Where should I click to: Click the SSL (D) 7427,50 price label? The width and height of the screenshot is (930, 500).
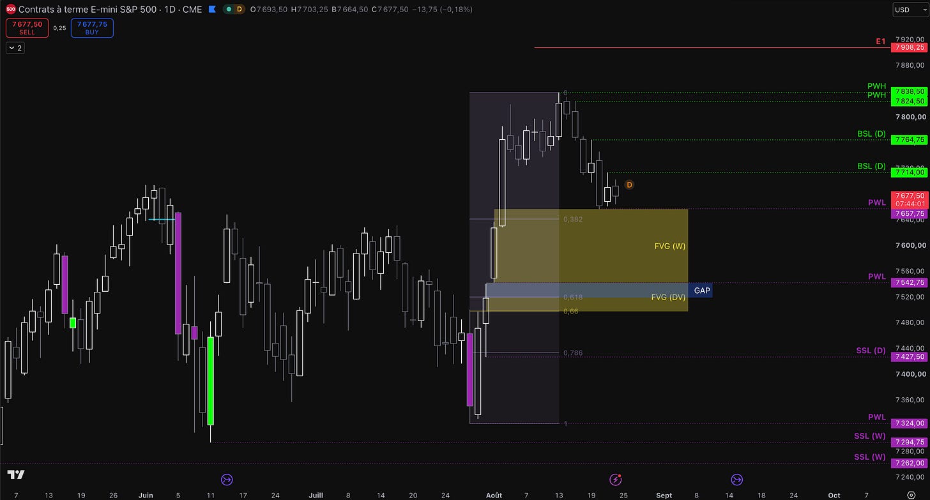click(910, 357)
